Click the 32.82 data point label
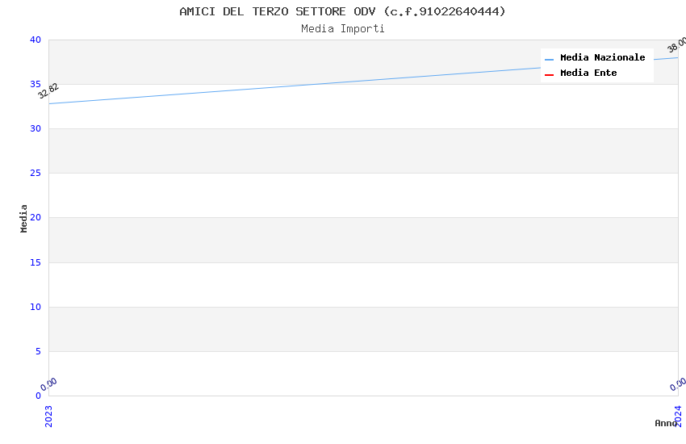This screenshot has height=444, width=686. point(48,91)
